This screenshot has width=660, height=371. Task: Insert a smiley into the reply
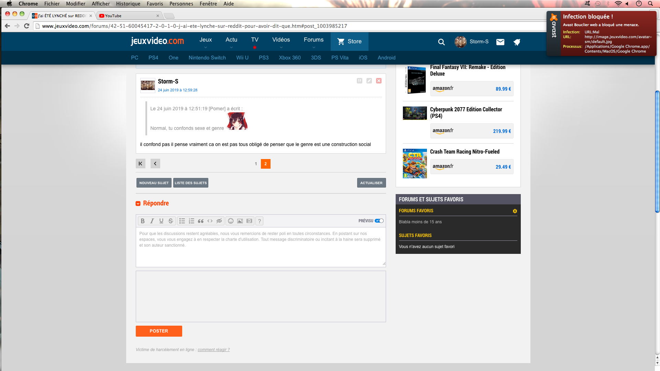click(231, 221)
